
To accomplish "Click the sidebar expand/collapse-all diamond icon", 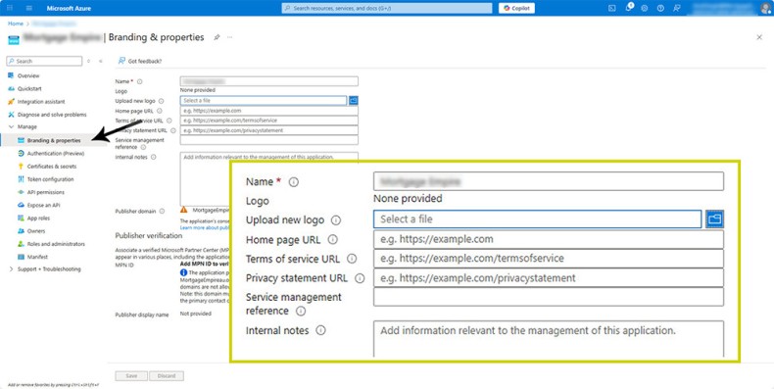I will (x=89, y=61).
